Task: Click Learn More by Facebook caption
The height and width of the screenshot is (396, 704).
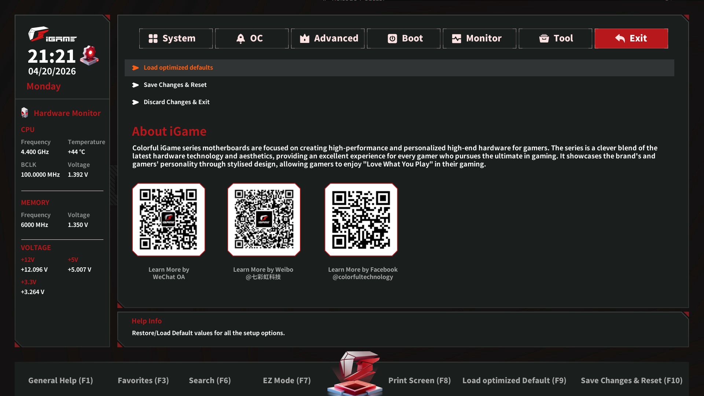Action: [363, 273]
